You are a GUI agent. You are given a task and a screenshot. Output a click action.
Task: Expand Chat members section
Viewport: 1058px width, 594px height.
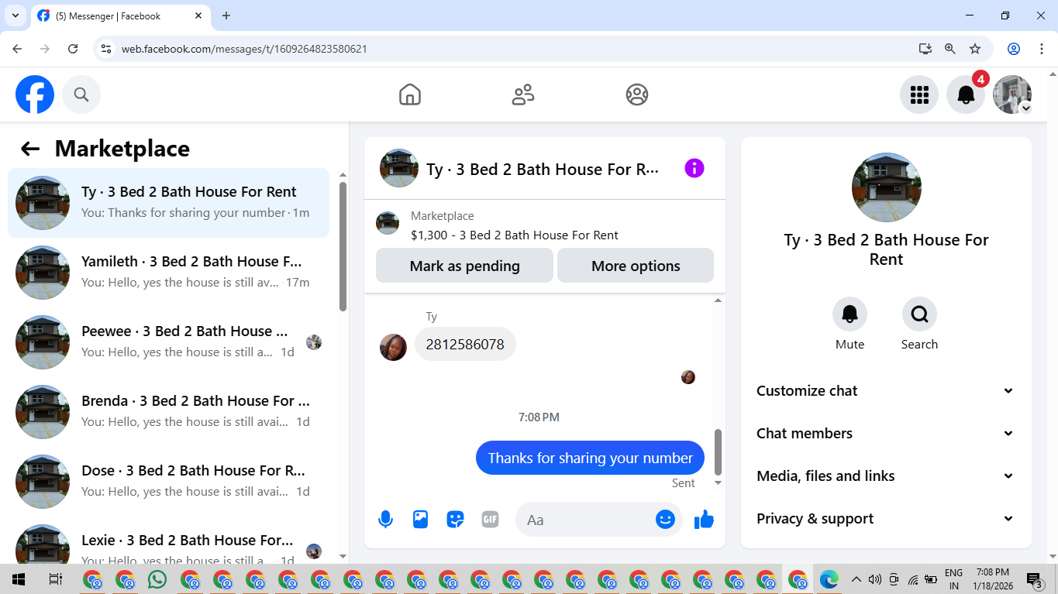[886, 434]
